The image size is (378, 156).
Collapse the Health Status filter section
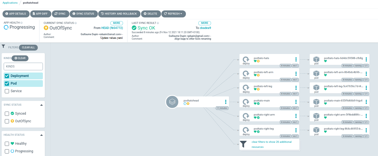tap(41, 135)
